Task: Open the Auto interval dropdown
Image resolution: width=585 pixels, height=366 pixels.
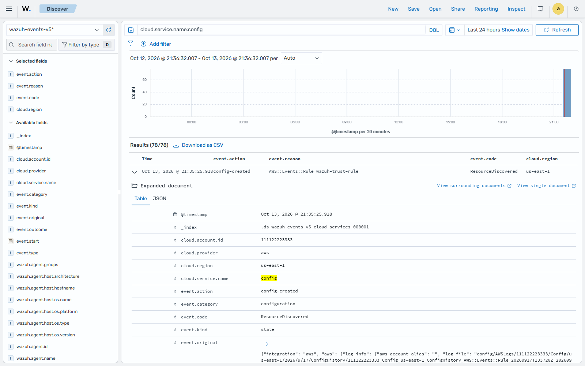Action: pyautogui.click(x=301, y=58)
